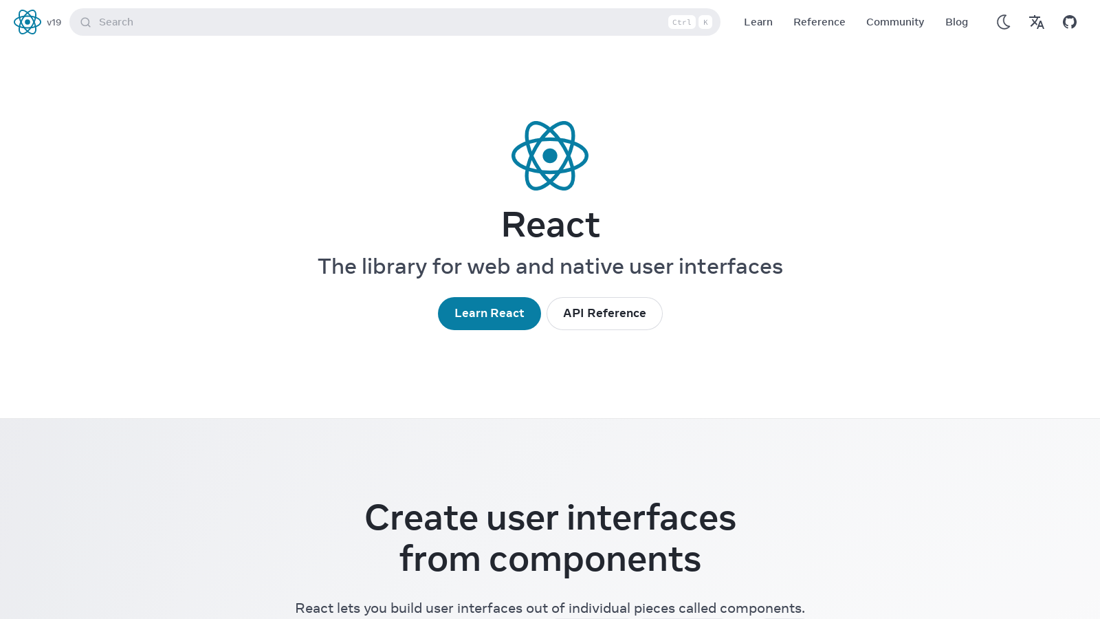Screen dimensions: 1100x619
Task: Click the paragraph about building from components
Action: click(x=550, y=608)
